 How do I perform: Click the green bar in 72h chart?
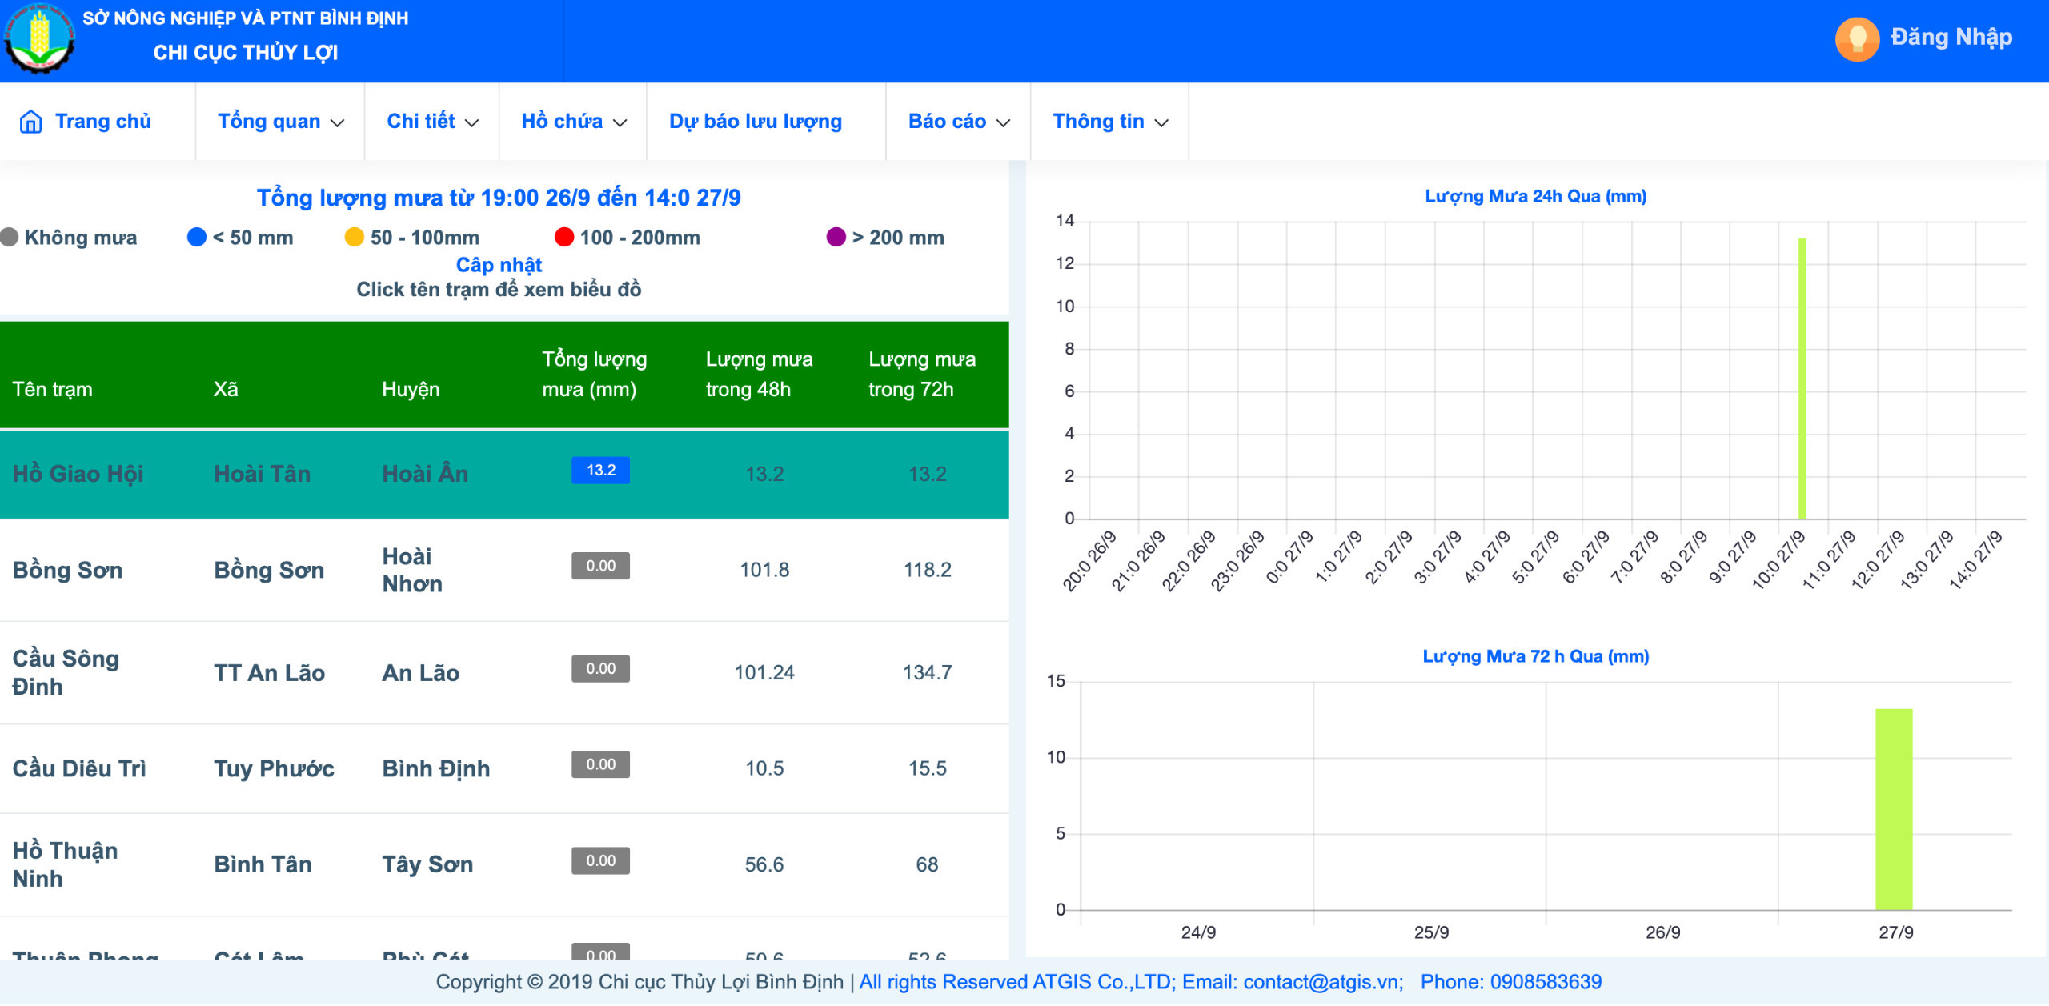tap(1893, 809)
